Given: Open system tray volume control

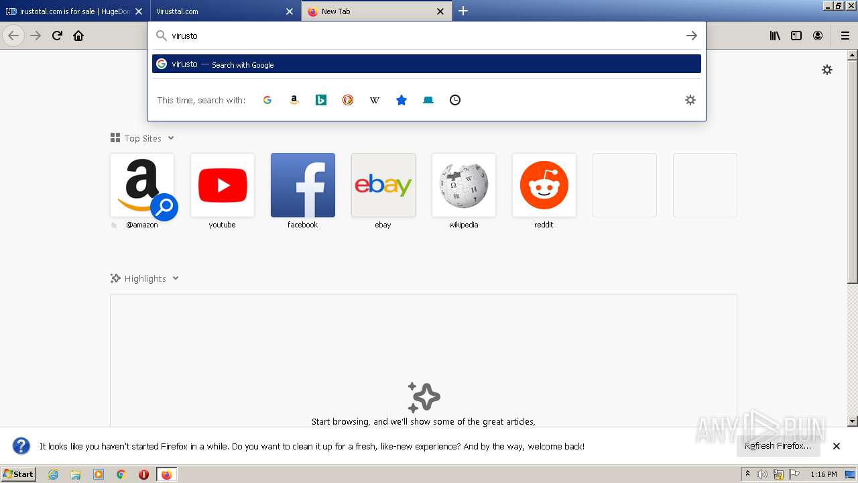Looking at the screenshot, I should click(761, 474).
